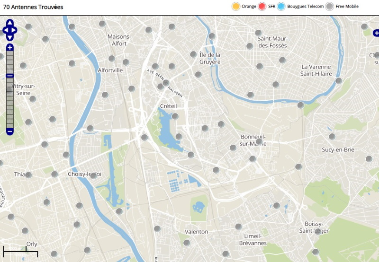Click the antenna marker above the Saint-Maur-des-Fossés label

pos(259,33)
